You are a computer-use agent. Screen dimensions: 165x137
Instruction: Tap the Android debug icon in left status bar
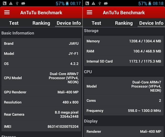pyautogui.click(x=23, y=3)
